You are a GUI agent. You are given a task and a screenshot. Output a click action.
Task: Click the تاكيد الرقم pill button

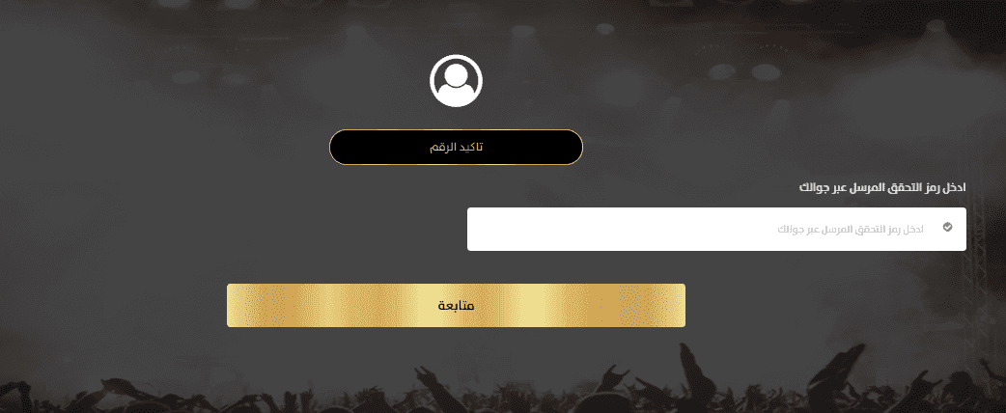click(456, 147)
